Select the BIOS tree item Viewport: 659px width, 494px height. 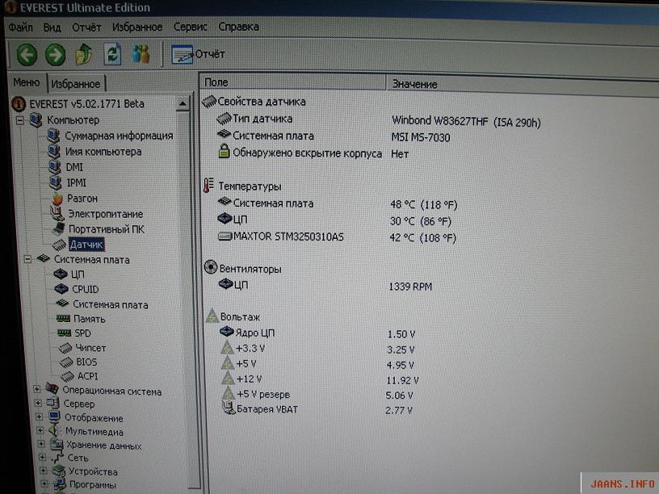pyautogui.click(x=86, y=362)
